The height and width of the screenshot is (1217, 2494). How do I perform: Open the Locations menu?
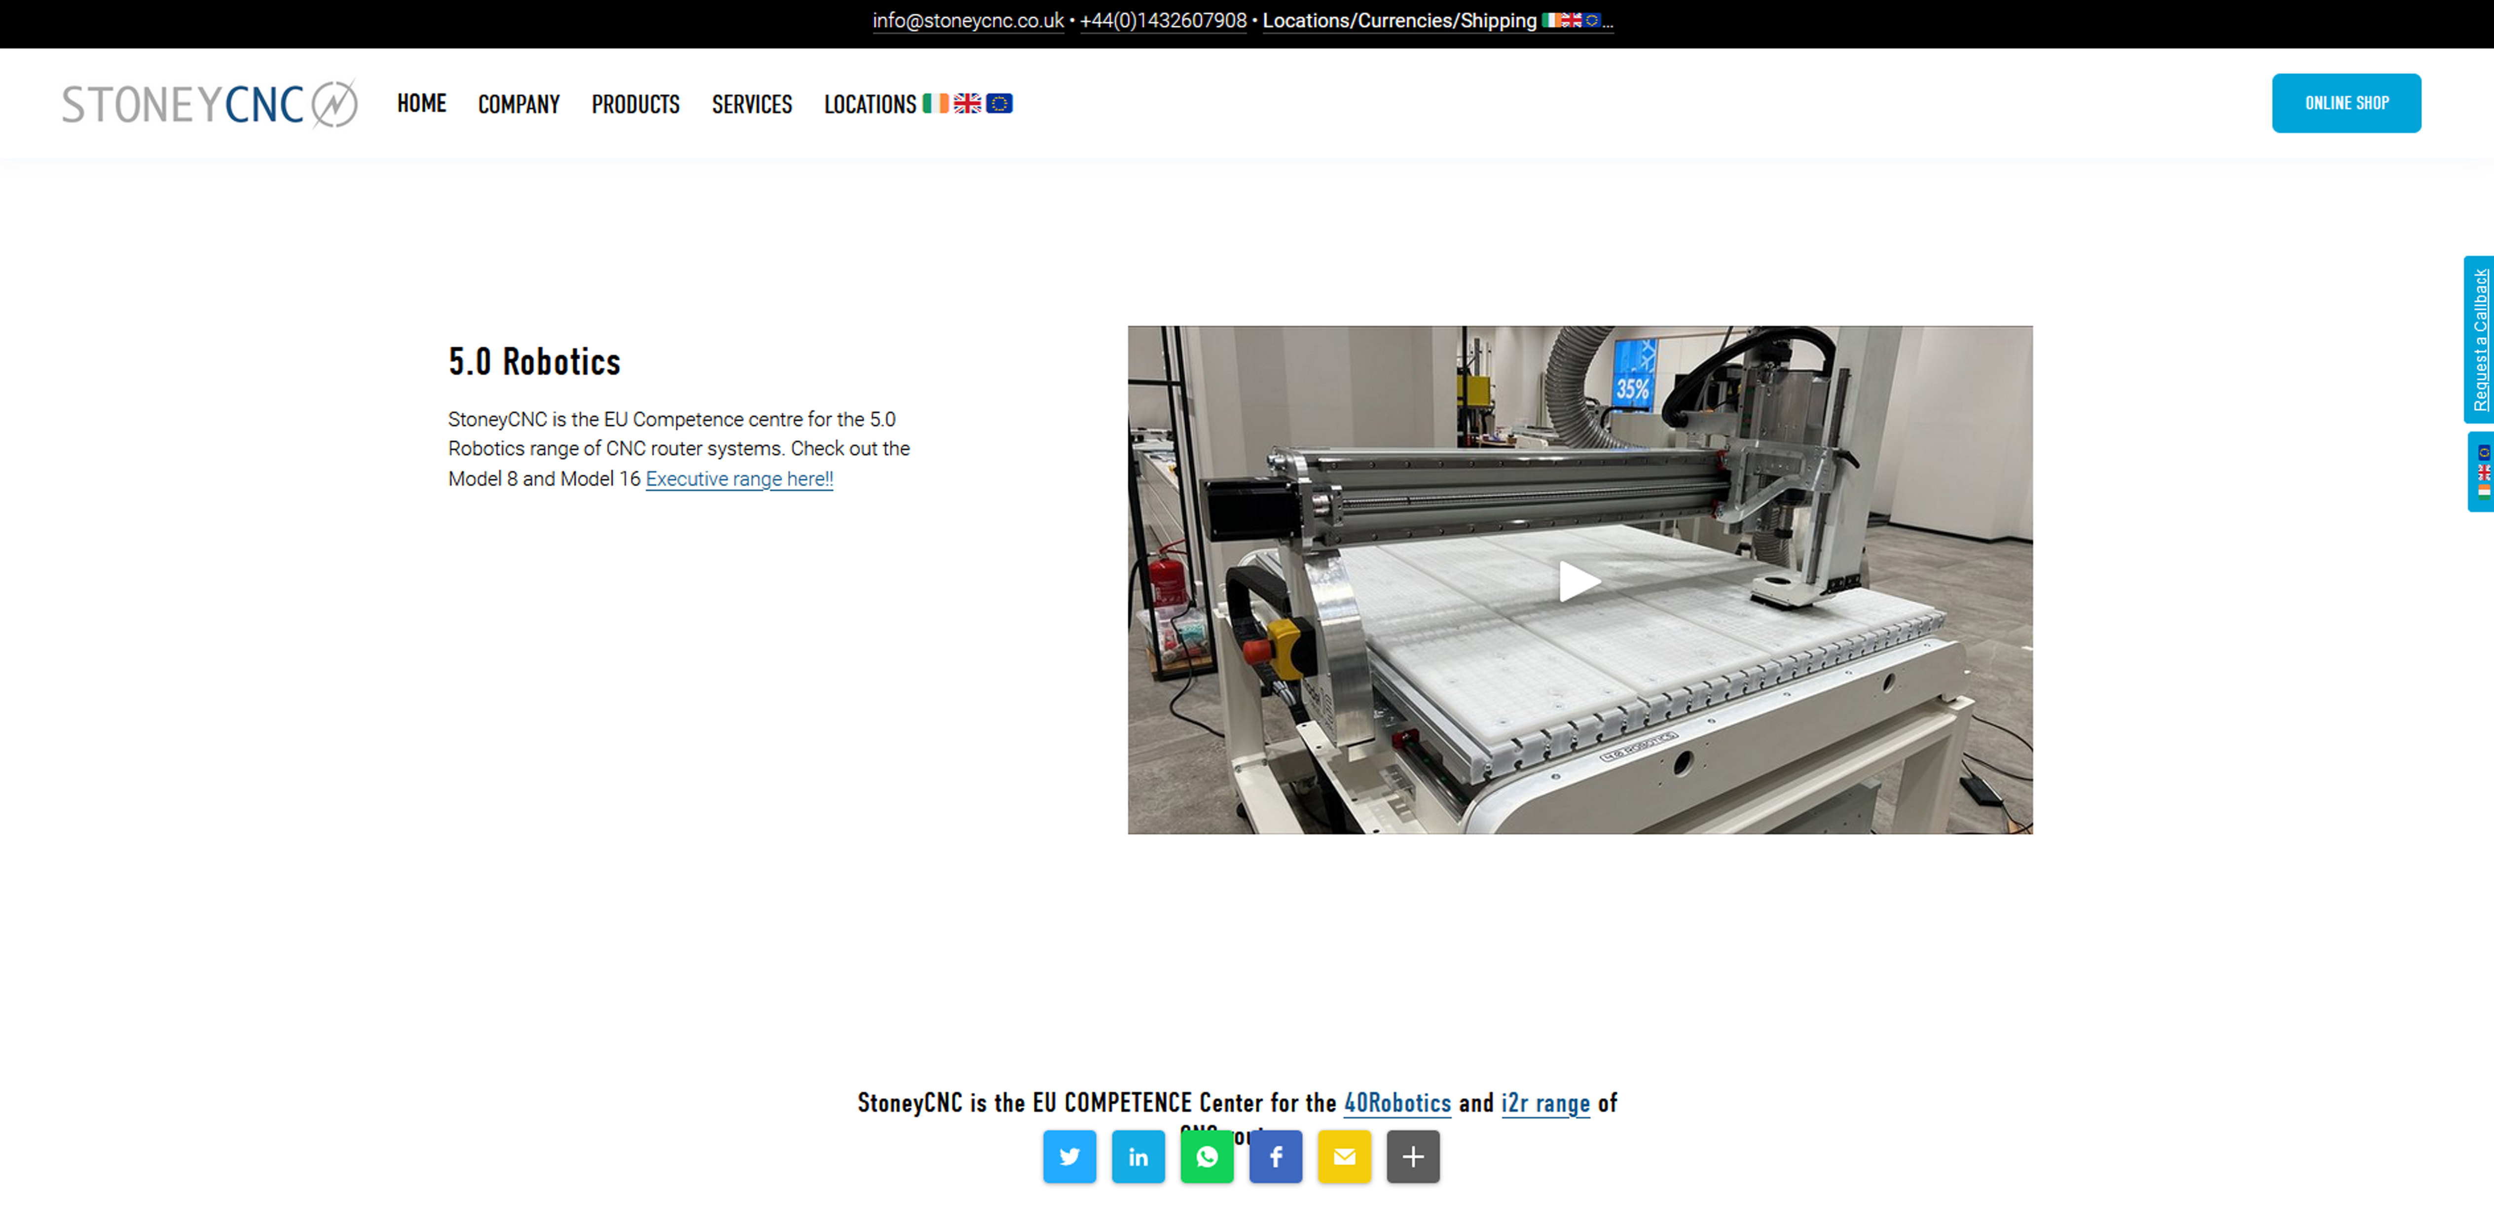pyautogui.click(x=918, y=104)
